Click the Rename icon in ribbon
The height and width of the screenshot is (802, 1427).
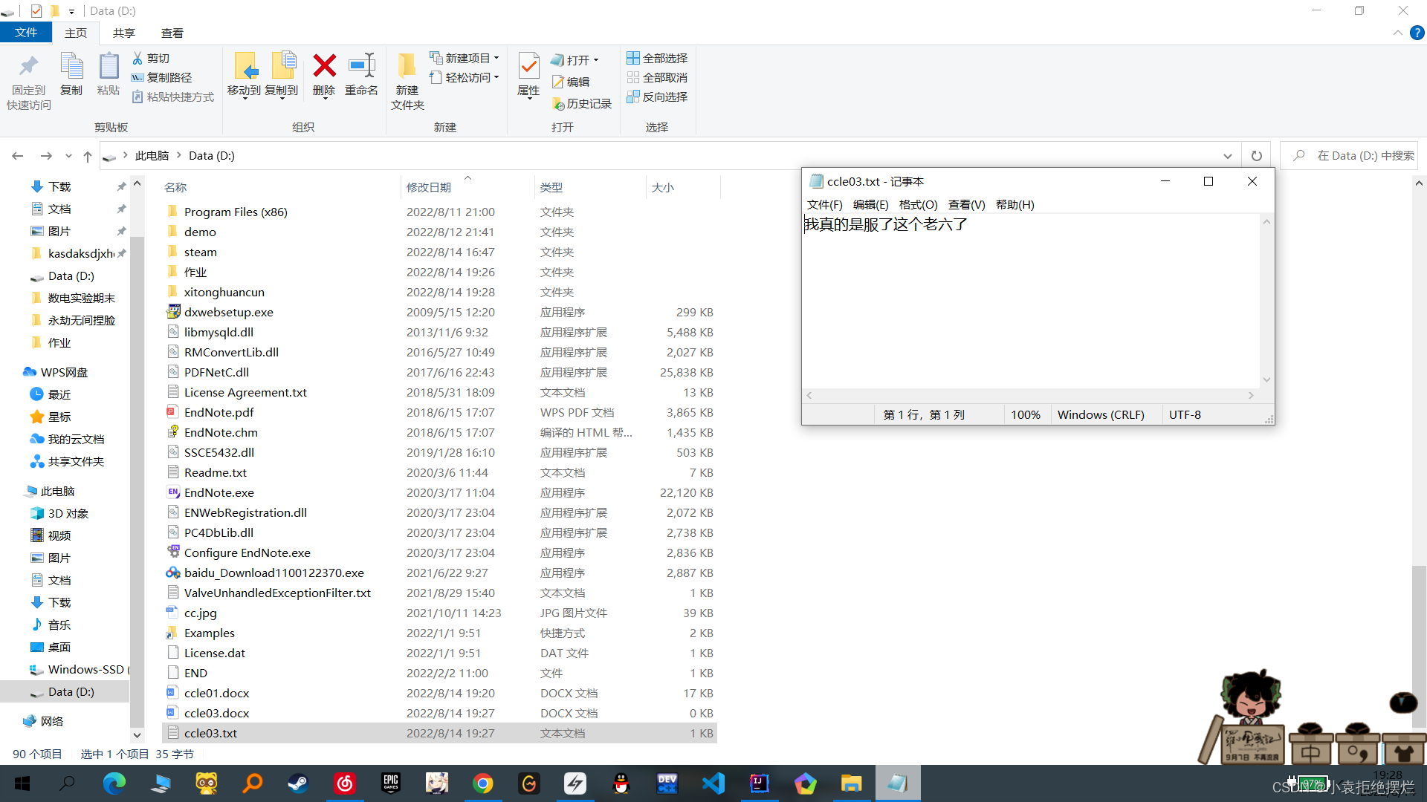coord(361,67)
